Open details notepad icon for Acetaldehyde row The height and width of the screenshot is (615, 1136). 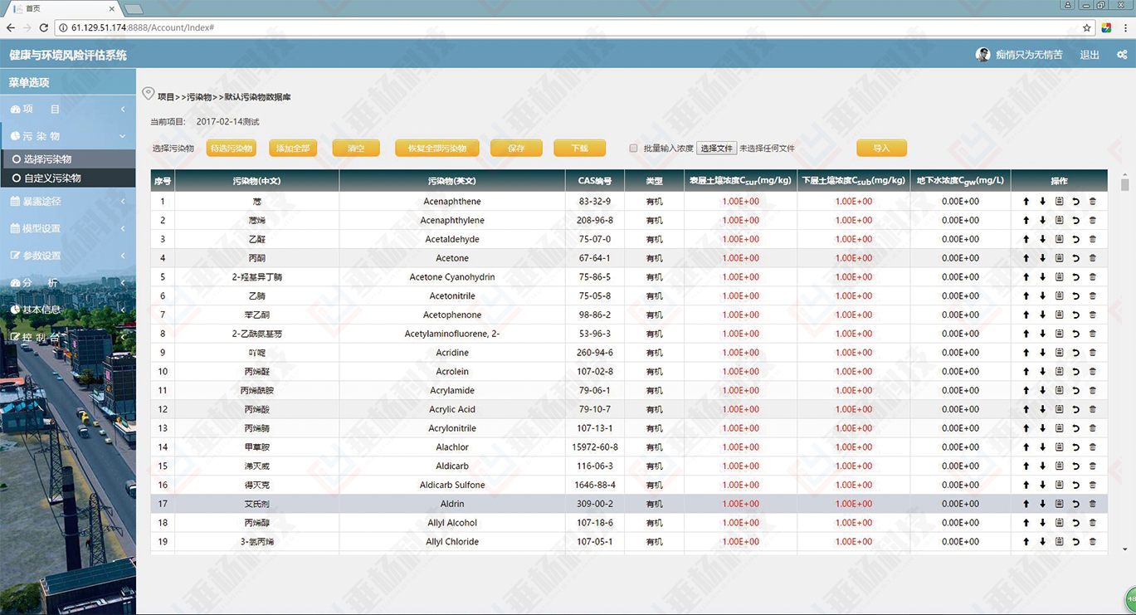pyautogui.click(x=1059, y=240)
